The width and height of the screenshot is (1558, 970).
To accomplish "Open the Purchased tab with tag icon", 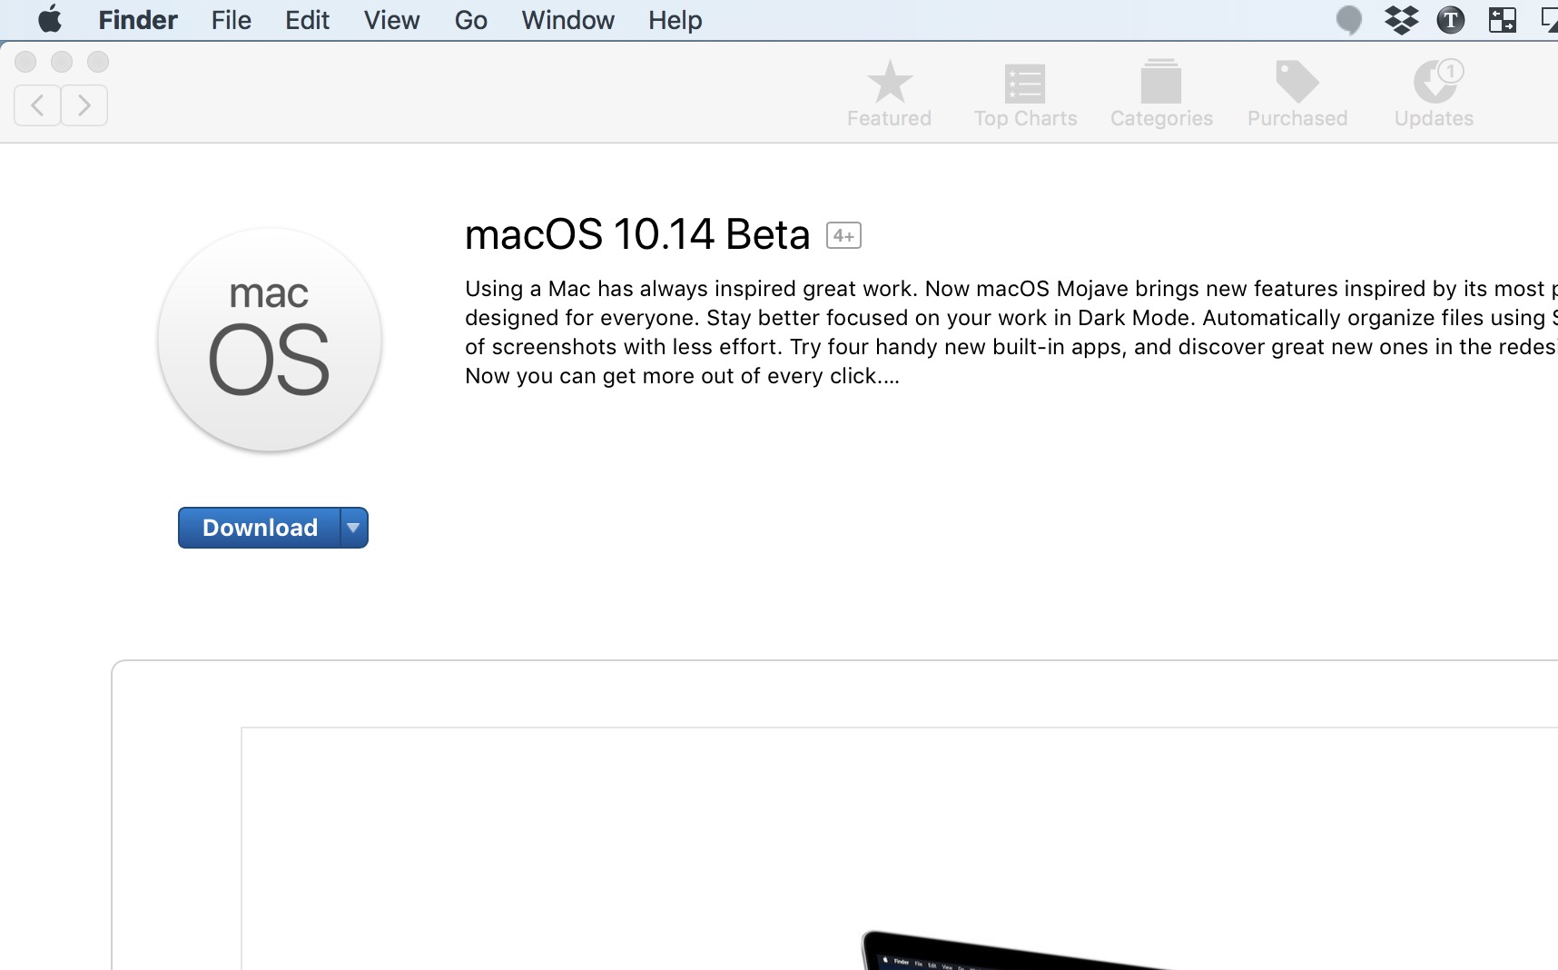I will point(1297,94).
